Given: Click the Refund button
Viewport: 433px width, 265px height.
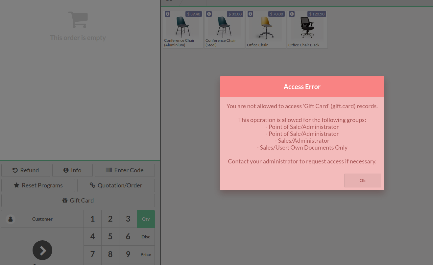Looking at the screenshot, I should [26, 170].
